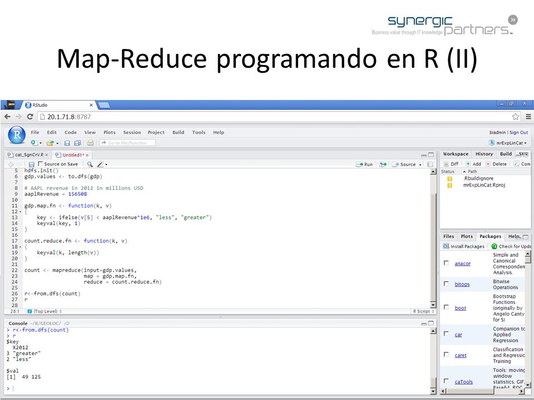Click the console working directory arrow icon
The width and height of the screenshot is (534, 400).
tap(67, 323)
